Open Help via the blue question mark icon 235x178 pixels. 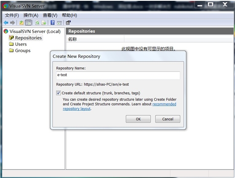pos(53,23)
